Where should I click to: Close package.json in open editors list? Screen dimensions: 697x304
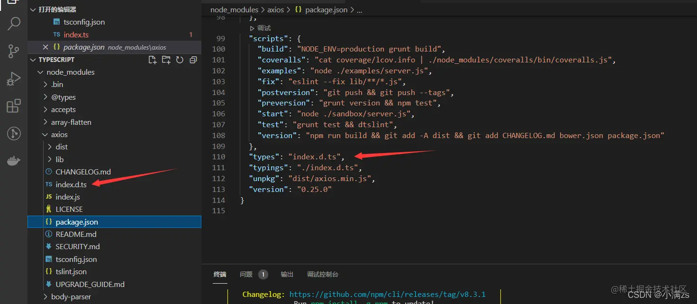pos(45,47)
